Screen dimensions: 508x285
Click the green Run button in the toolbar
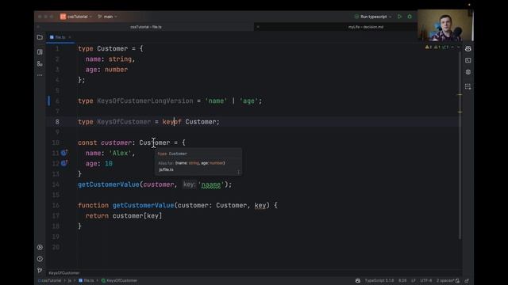coord(400,17)
